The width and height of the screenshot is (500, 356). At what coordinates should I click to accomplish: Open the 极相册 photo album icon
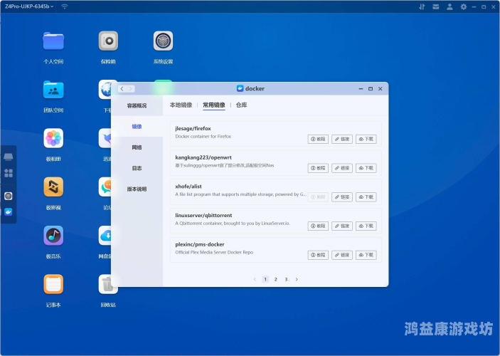pyautogui.click(x=53, y=138)
